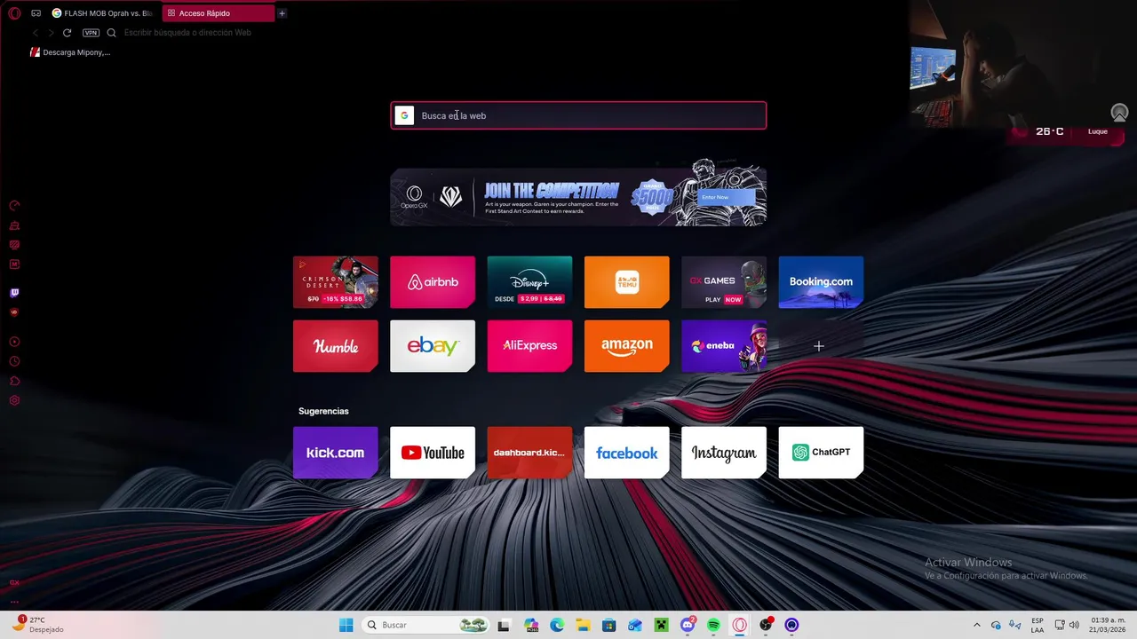Expand the system tray hidden icons chevron
Screen dimensions: 1137x639
[x=977, y=625]
